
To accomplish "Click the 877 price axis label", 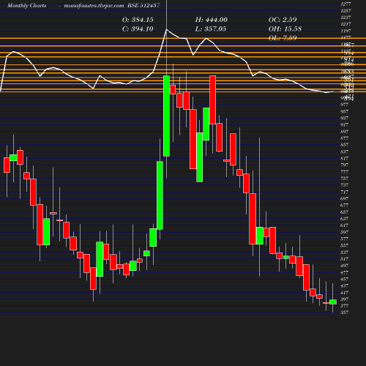I will tap(344, 138).
